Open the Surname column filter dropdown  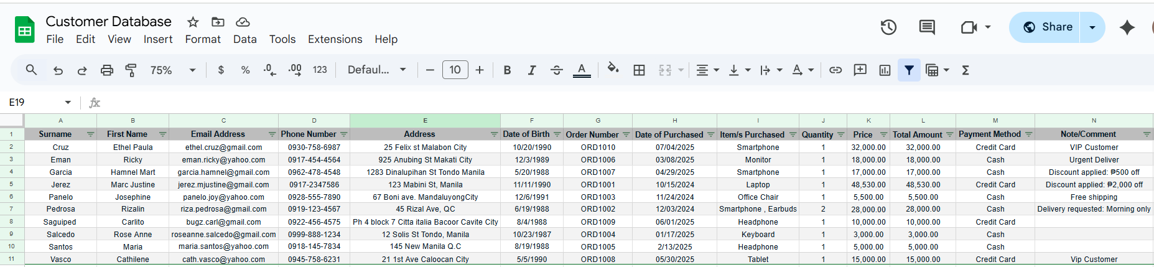[x=90, y=134]
